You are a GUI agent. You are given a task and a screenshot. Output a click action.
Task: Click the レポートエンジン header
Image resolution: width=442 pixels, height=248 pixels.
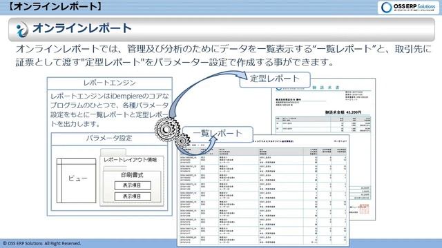click(x=109, y=83)
